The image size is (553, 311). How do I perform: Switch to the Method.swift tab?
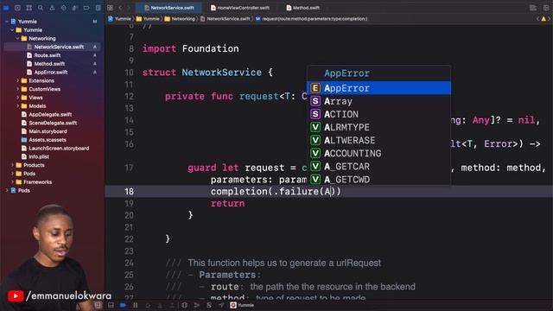(303, 8)
